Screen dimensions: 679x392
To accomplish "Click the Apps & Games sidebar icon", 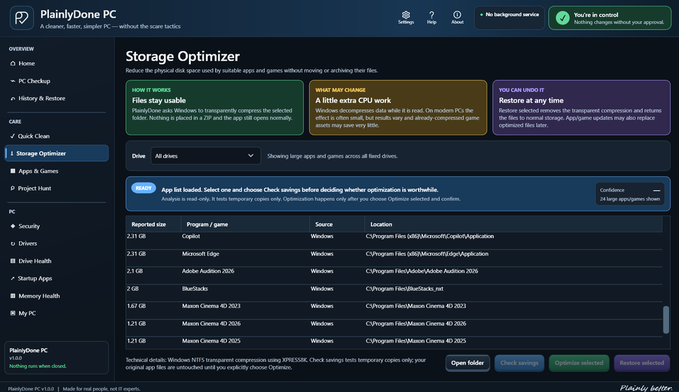I will (x=13, y=171).
